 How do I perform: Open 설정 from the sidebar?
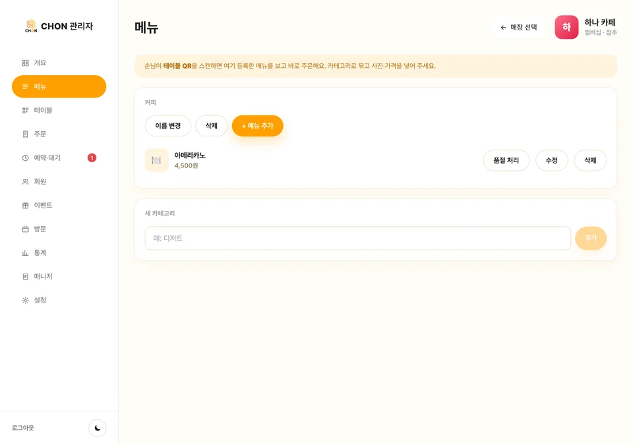59,301
